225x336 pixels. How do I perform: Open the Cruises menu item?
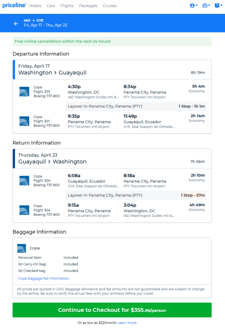tap(110, 6)
